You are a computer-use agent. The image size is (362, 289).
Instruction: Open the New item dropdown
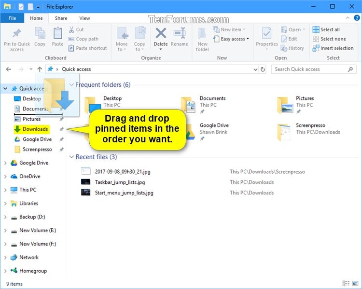pos(229,29)
